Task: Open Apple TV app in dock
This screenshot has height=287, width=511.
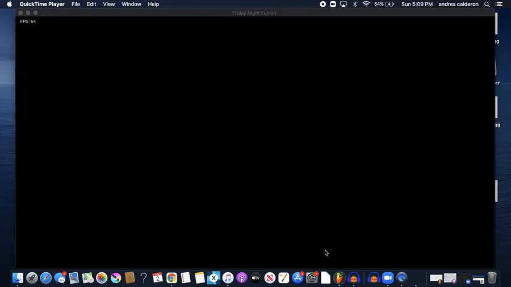Action: click(256, 278)
